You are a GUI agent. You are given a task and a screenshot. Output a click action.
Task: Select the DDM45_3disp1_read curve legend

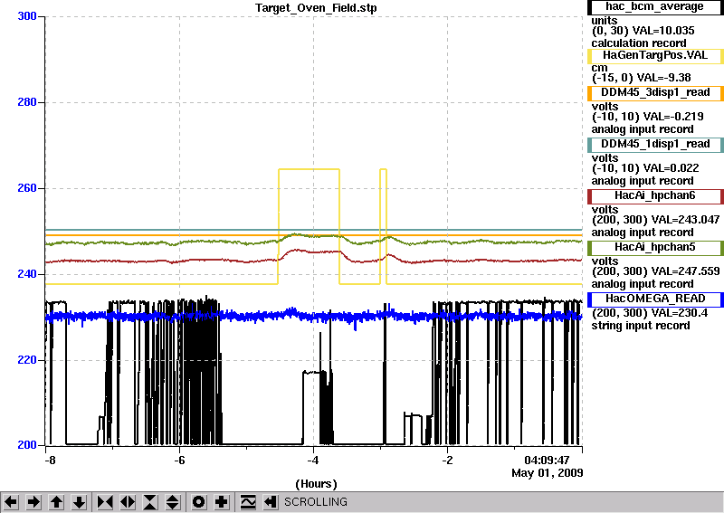[x=655, y=93]
